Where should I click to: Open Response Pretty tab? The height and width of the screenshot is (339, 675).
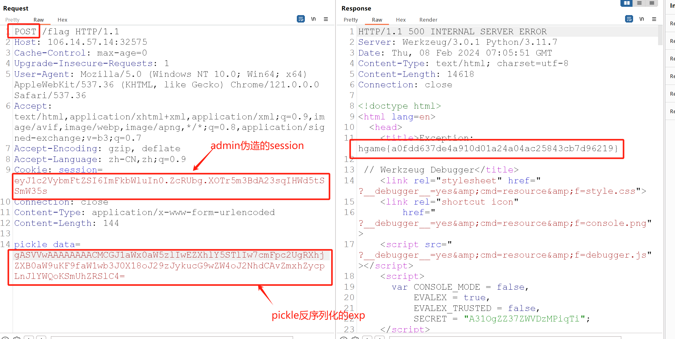tap(351, 20)
